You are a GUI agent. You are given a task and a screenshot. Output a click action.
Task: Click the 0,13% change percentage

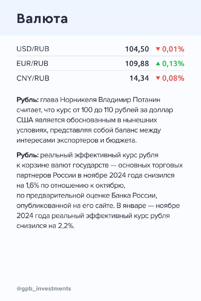click(x=173, y=64)
